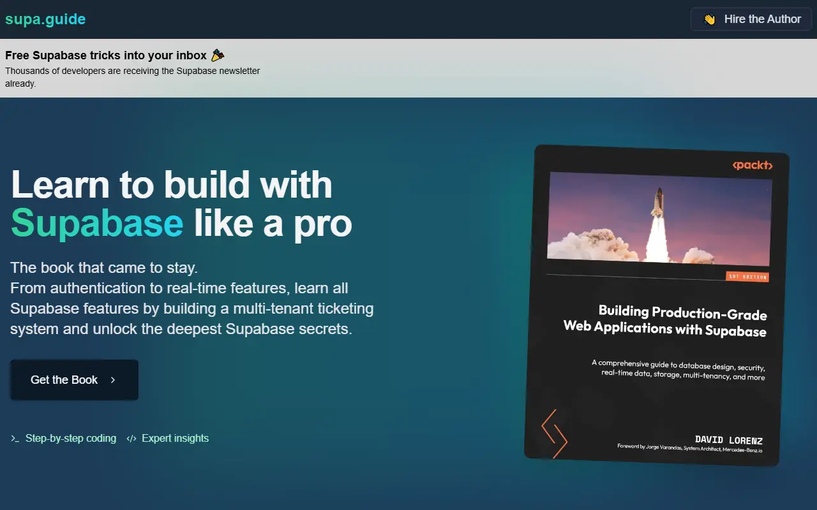Open the supa.guide home logo
The image size is (817, 510).
45,19
